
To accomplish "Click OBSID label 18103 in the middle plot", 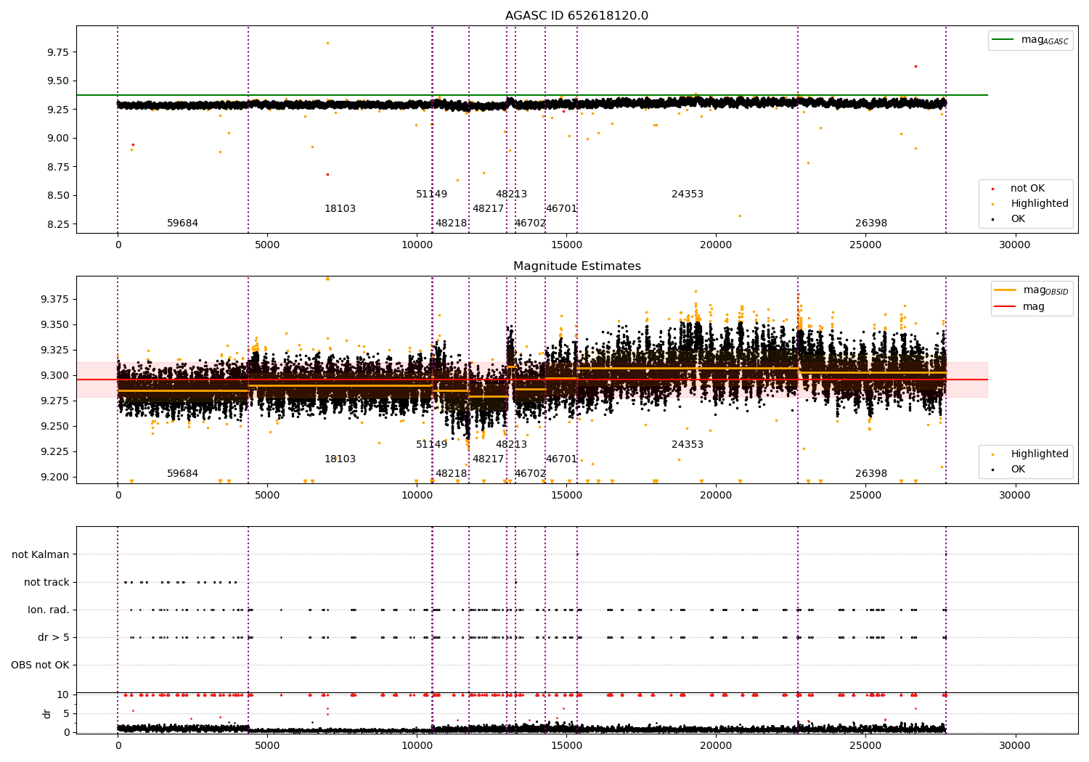I will click(340, 459).
